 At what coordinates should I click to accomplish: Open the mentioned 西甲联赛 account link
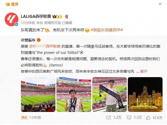click(x=45, y=46)
